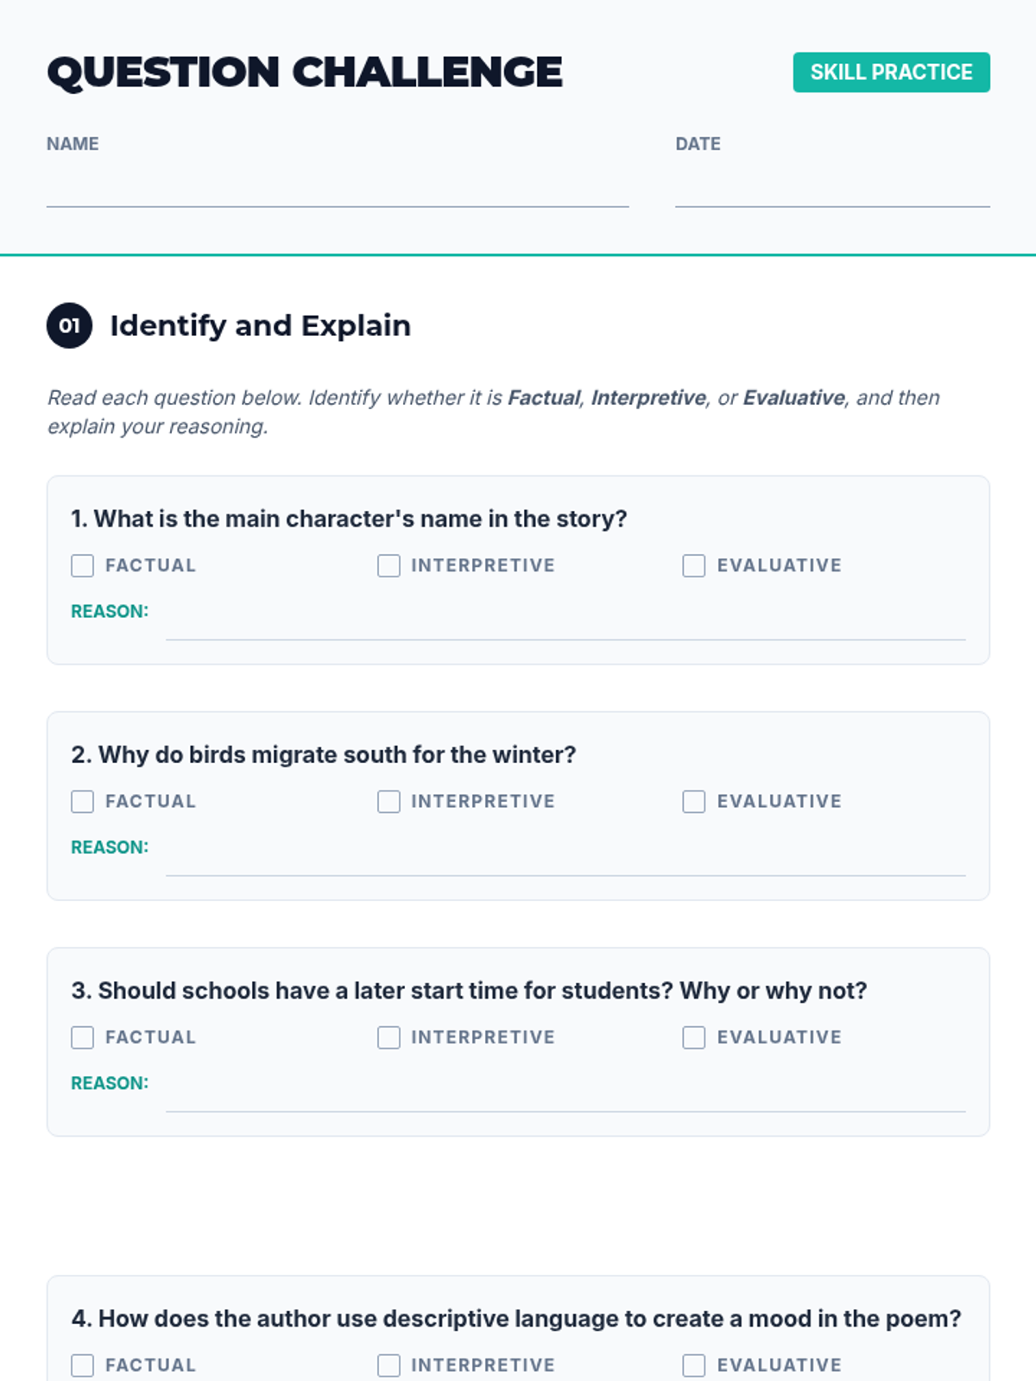
Task: Mark Factual for the bird migration question
Action: pos(83,802)
